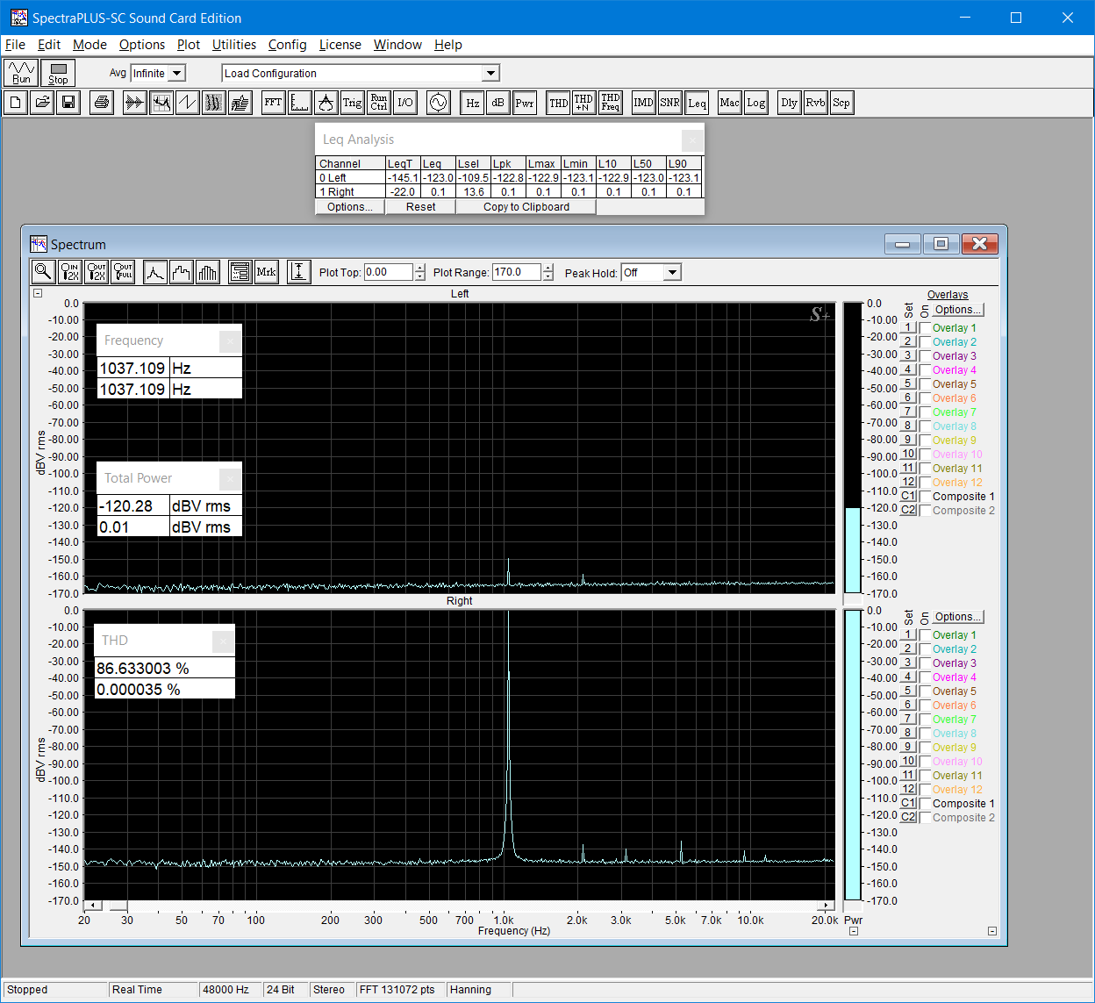The height and width of the screenshot is (1003, 1095).
Task: Increase Plot Top with the up spinner arrow
Action: [x=419, y=268]
